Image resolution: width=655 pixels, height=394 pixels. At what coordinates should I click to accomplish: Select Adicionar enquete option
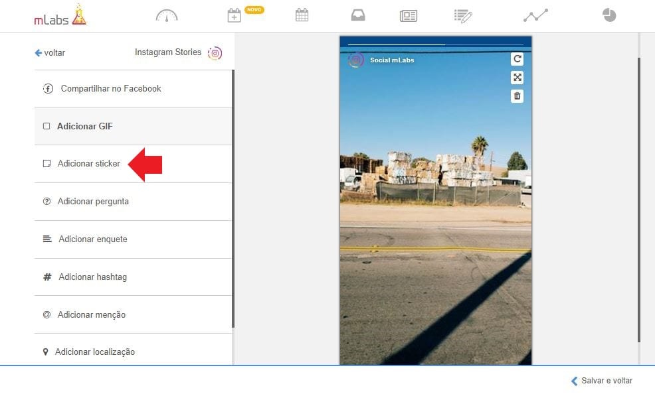click(x=133, y=239)
